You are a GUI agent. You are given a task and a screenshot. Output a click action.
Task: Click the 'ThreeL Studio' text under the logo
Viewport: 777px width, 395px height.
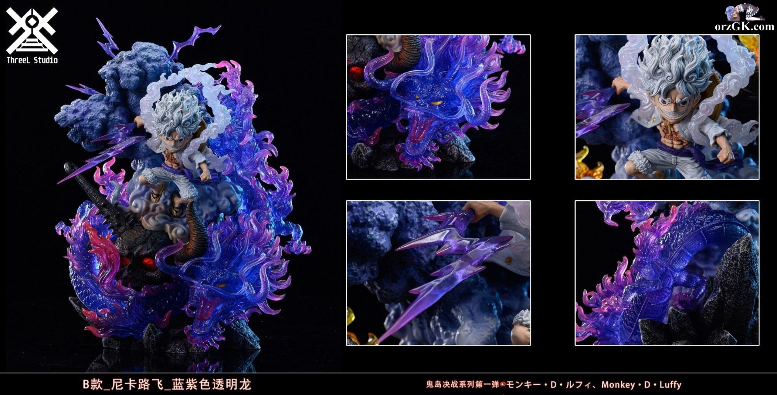tap(32, 60)
